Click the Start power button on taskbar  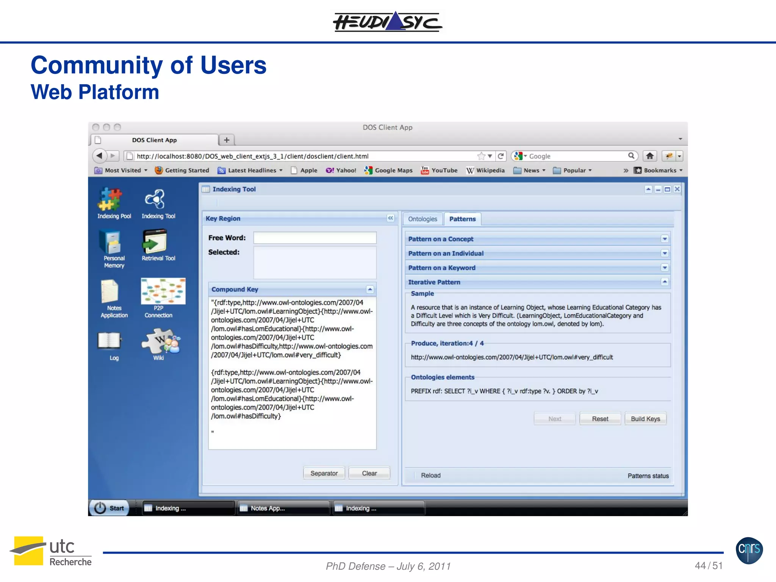(109, 508)
